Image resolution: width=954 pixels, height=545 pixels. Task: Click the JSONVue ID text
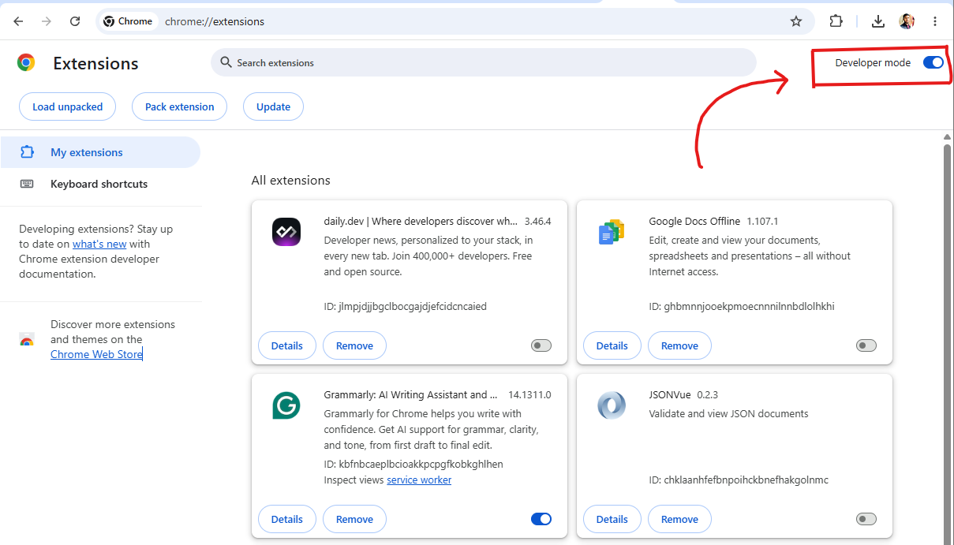tap(739, 480)
